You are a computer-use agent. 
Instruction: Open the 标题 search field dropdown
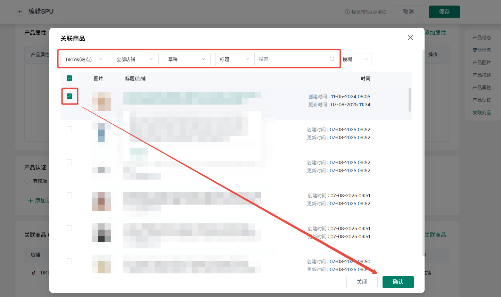235,59
